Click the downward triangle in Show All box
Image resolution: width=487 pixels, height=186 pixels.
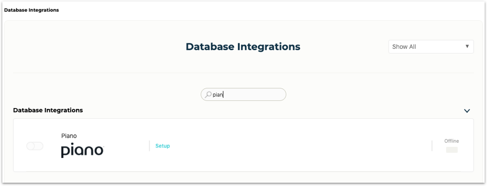pyautogui.click(x=467, y=46)
